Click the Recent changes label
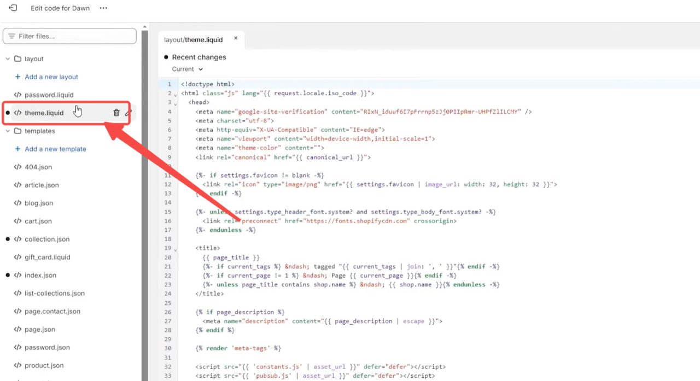 click(x=199, y=57)
